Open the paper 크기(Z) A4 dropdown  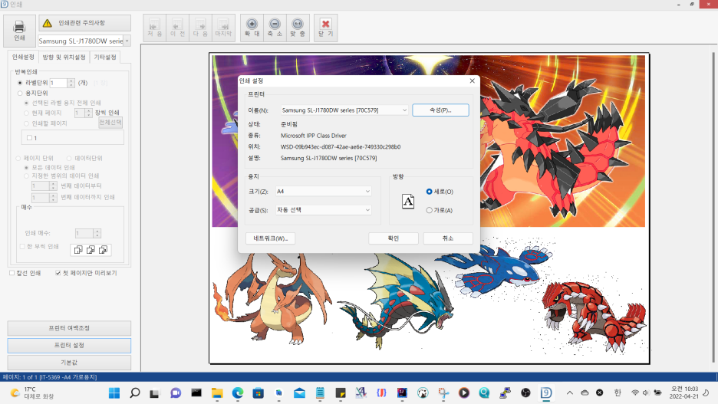pyautogui.click(x=323, y=191)
